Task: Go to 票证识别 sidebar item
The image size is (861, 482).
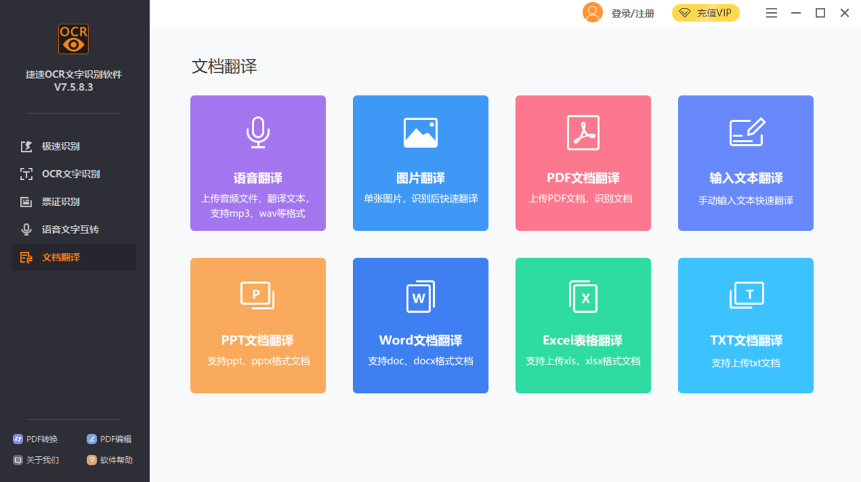Action: [x=74, y=202]
